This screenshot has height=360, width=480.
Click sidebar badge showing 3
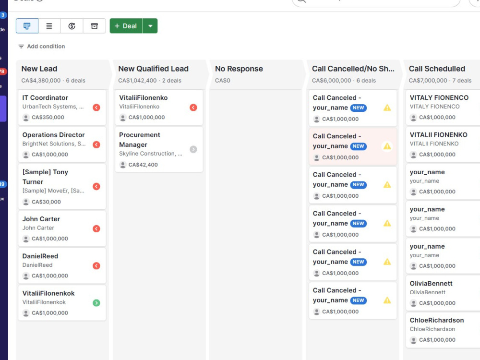click(x=3, y=15)
